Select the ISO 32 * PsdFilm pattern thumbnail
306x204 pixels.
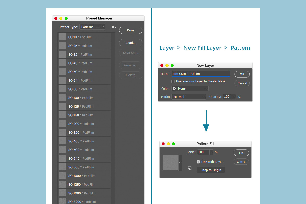[62, 54]
